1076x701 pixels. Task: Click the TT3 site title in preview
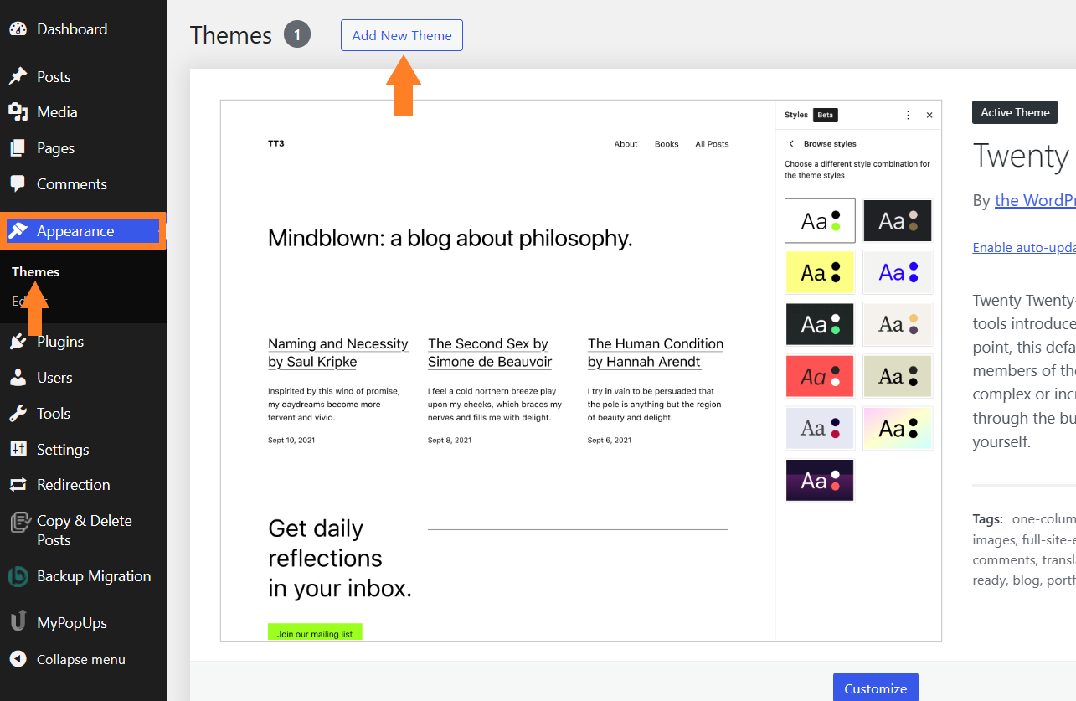[x=276, y=144]
